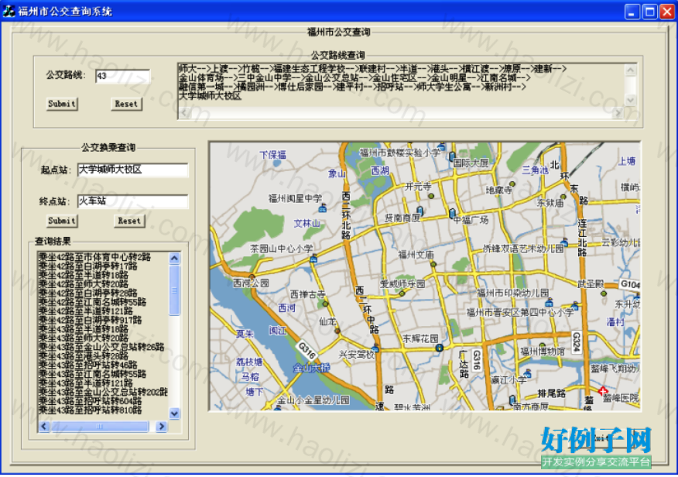Select result 乘坐43路至招呼站转46路
Screen dimensions: 678x477
tap(87, 365)
